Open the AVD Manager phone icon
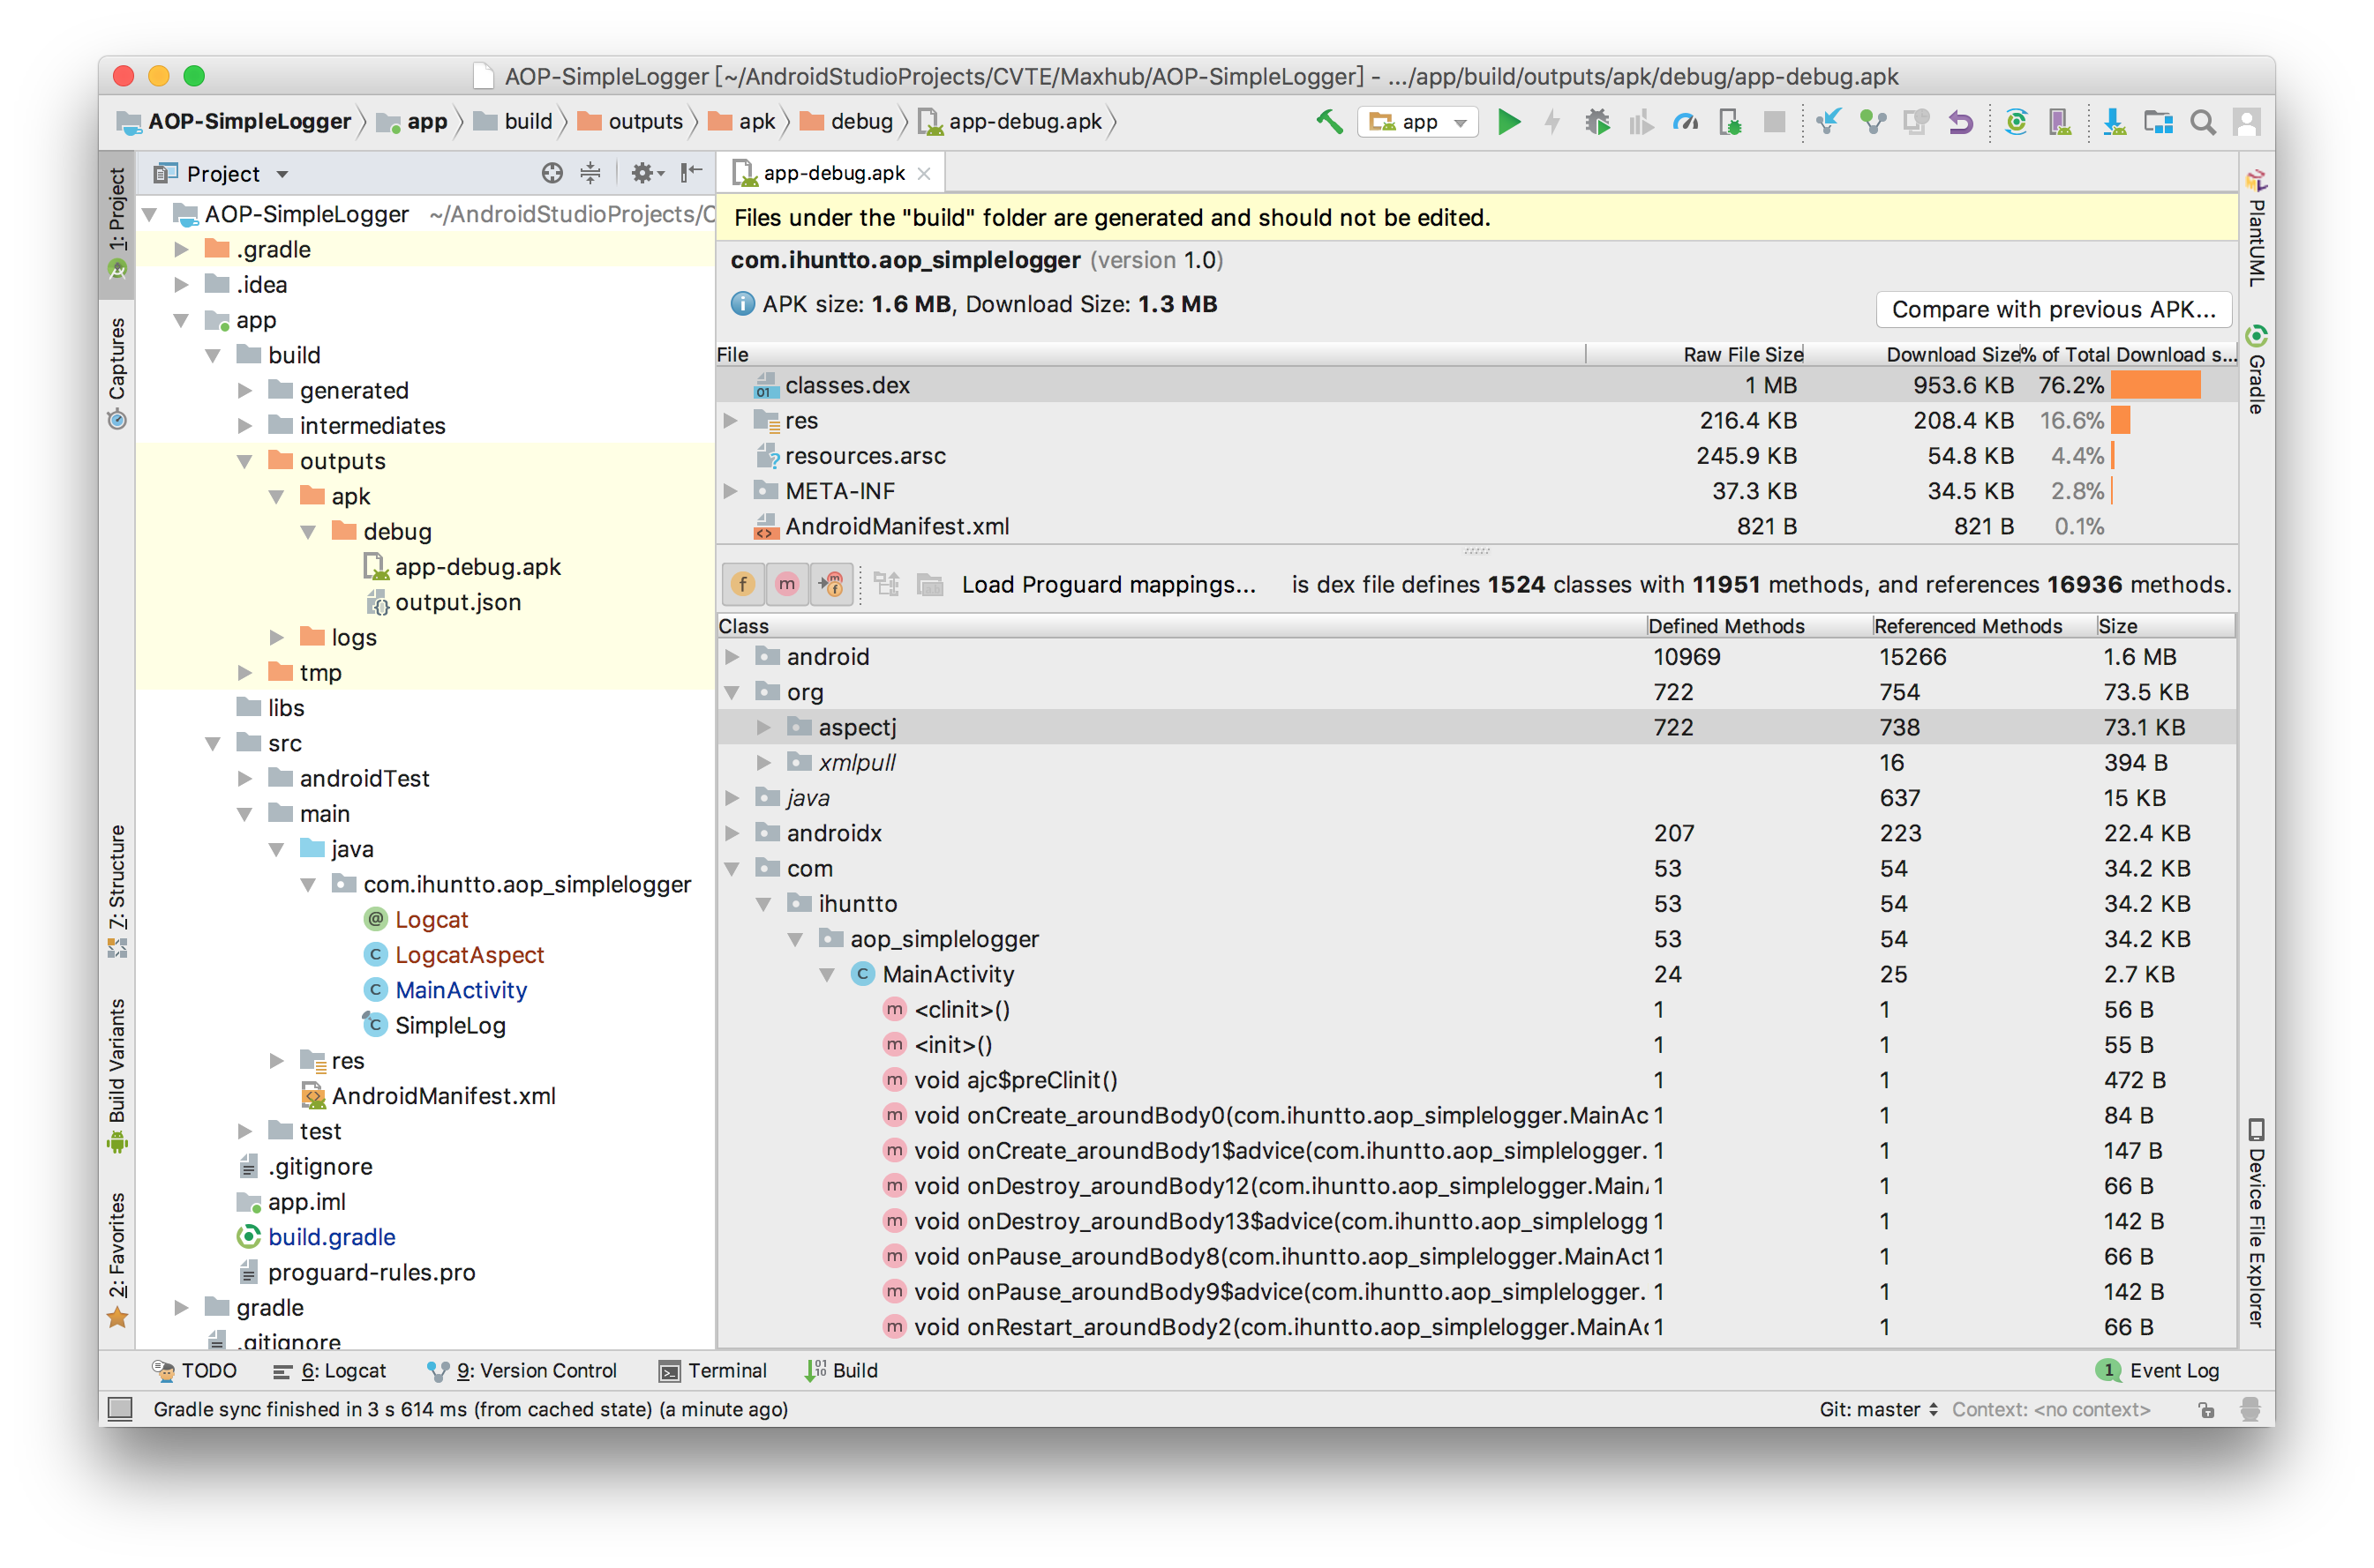 click(x=2060, y=122)
